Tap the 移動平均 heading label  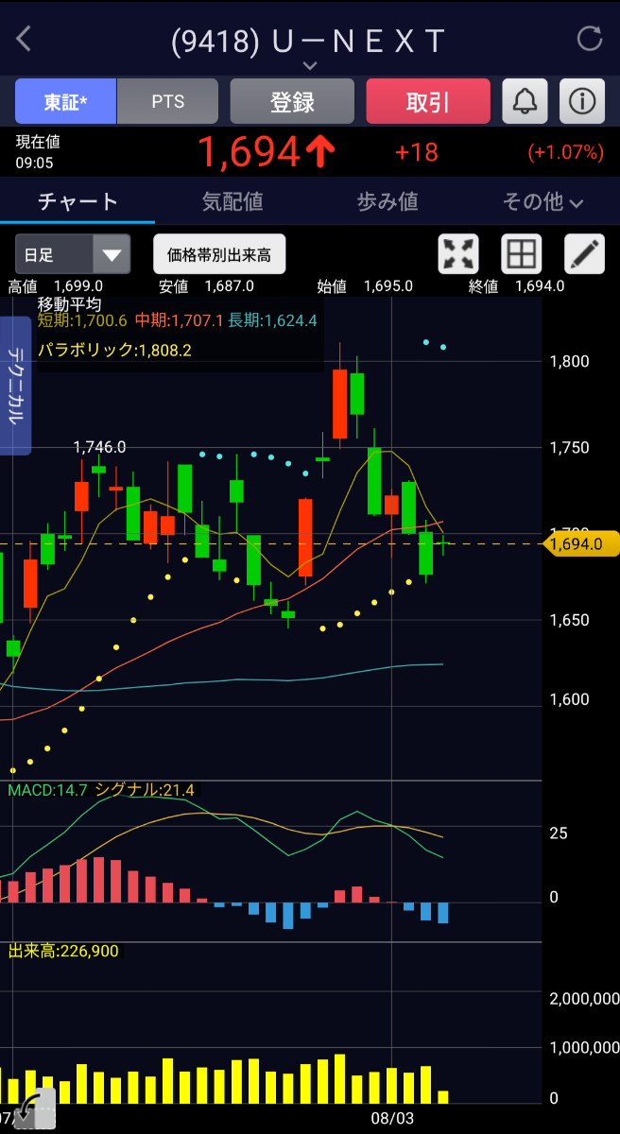(69, 304)
